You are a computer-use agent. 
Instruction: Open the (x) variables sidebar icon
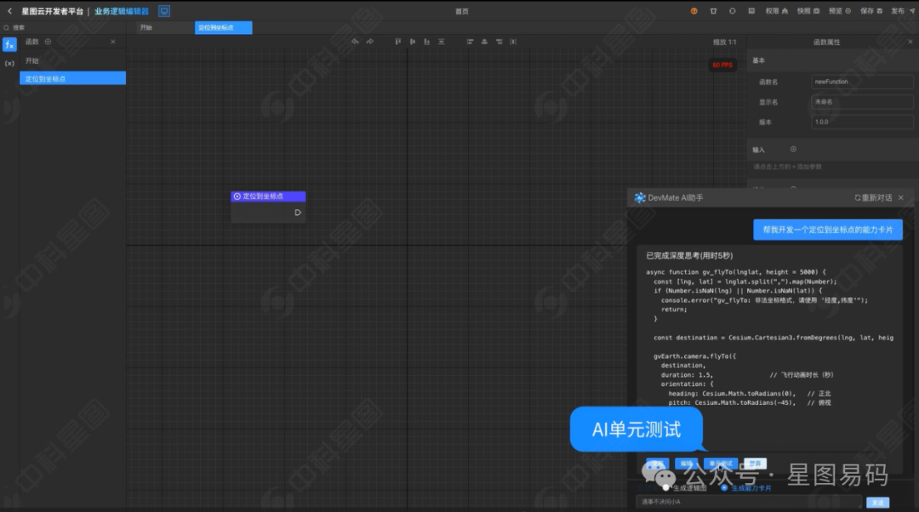click(9, 63)
